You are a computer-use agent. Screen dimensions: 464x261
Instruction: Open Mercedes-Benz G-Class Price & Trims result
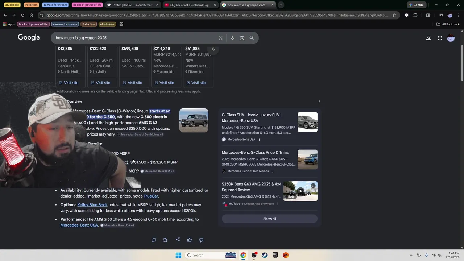255,153
